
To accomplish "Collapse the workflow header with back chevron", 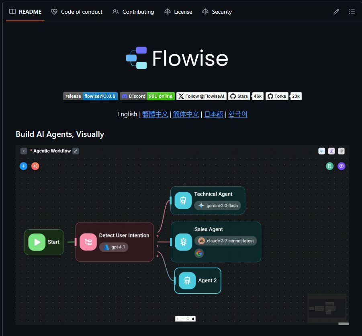I will point(24,150).
